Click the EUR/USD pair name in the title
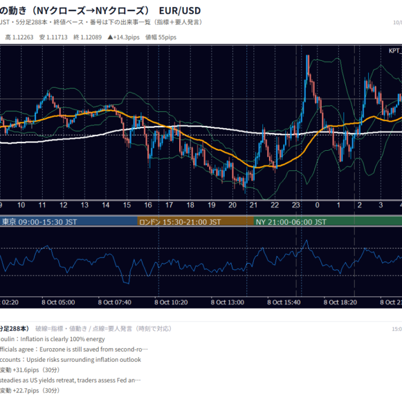This screenshot has height=402, width=402. pyautogui.click(x=180, y=11)
